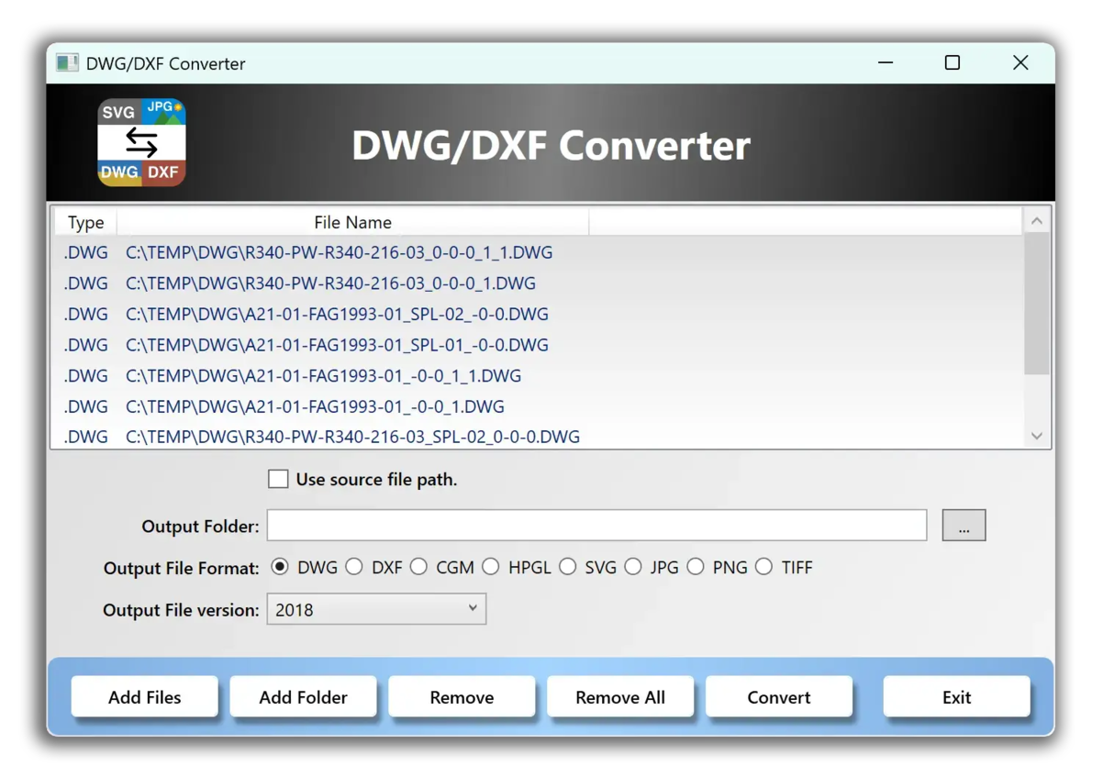Select row R340-PW-R340-216-03_SPL-02_0-0-0.DWG
Viewport: 1103px width, 777px height.
(538, 436)
